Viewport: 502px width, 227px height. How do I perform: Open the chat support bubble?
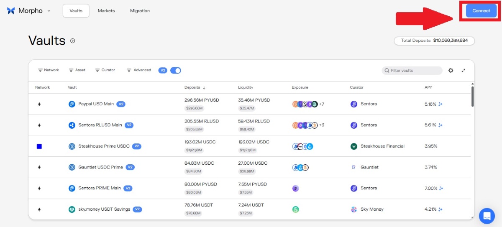pyautogui.click(x=487, y=216)
